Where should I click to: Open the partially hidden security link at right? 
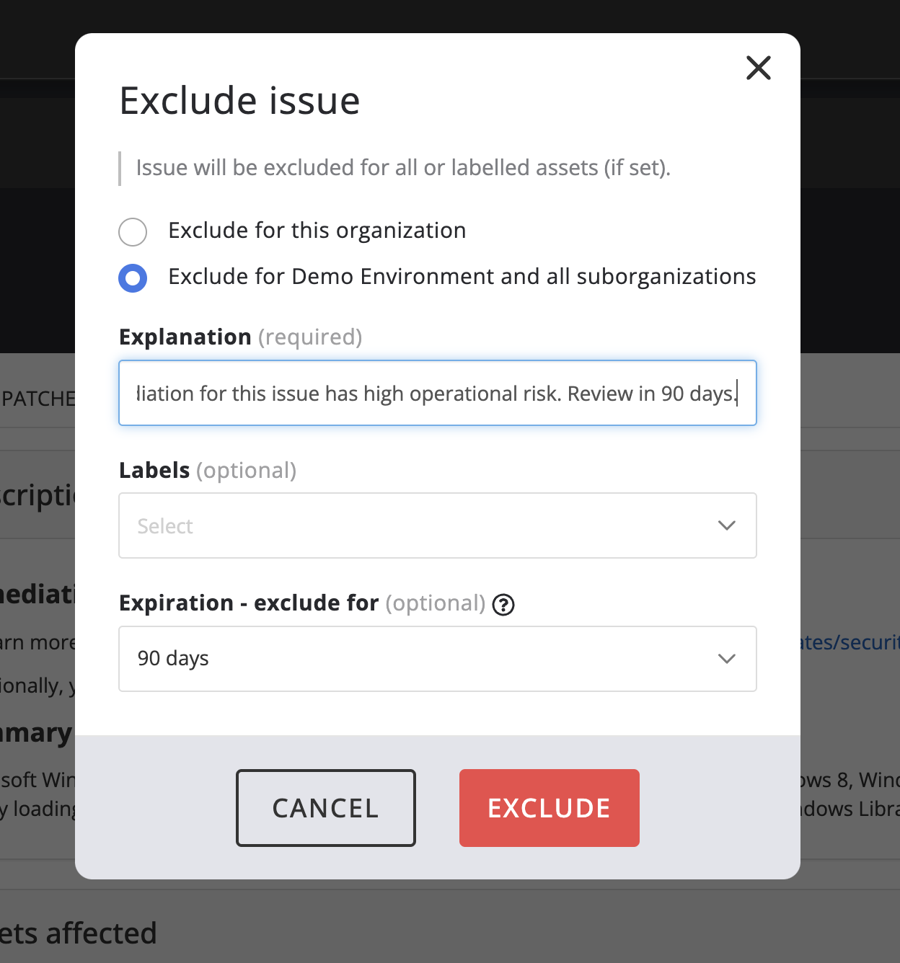pos(851,642)
